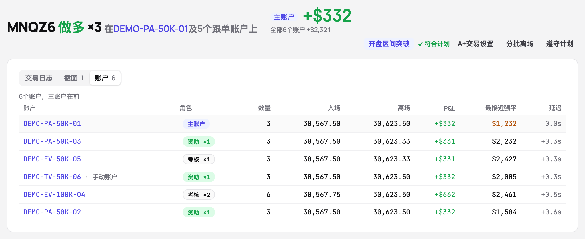
Task: Open account DEMO-EV-100K-04
Action: [x=54, y=195]
